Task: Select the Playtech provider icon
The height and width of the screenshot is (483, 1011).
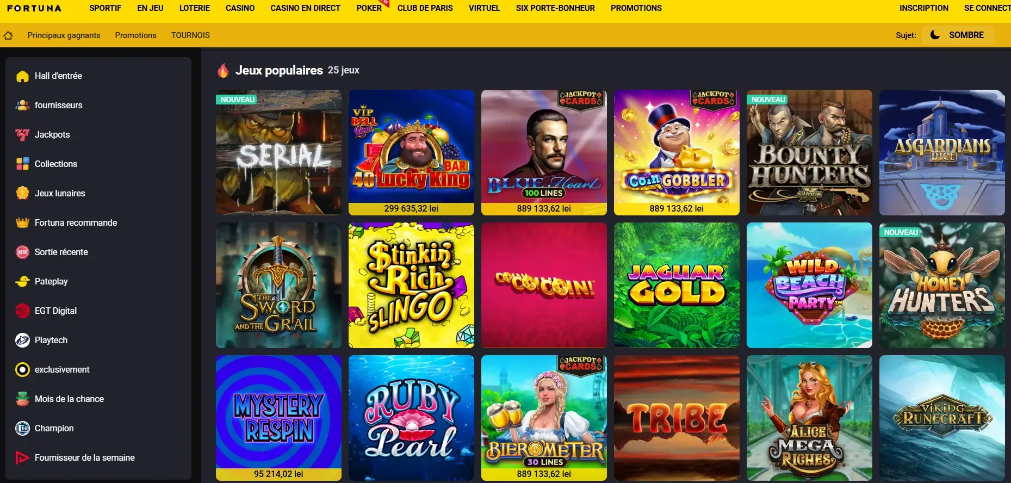Action: point(22,340)
